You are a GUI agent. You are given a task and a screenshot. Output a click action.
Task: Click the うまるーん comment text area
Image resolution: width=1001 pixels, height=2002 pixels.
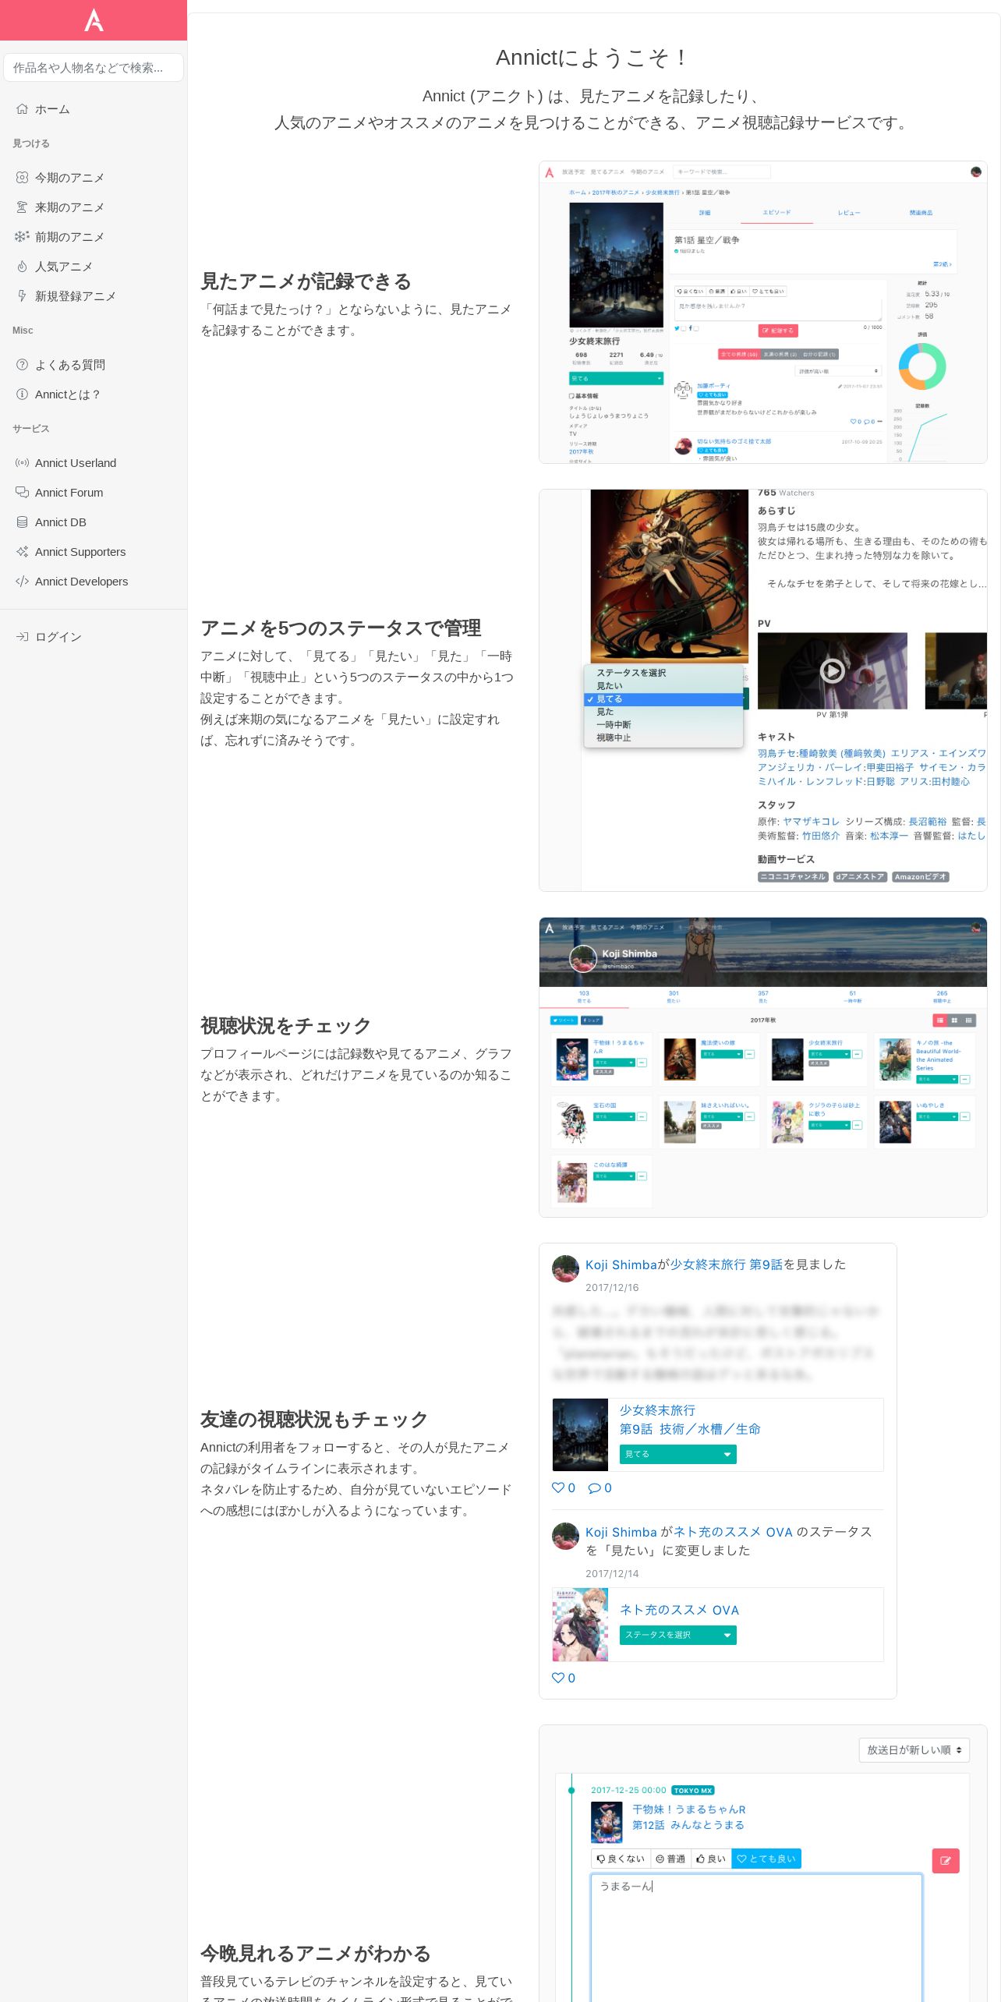pyautogui.click(x=756, y=1937)
